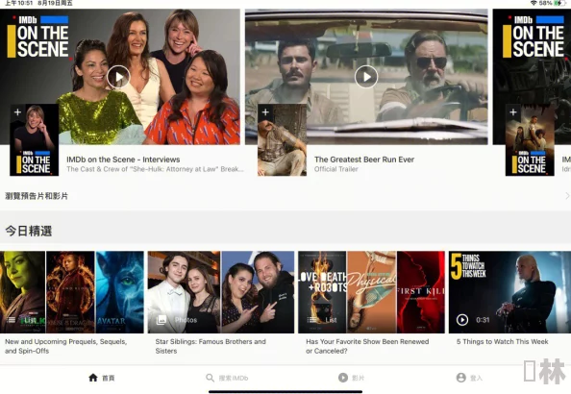The image size is (571, 394).
Task: Expand the browse trailers chevron arrow
Action: 567,196
